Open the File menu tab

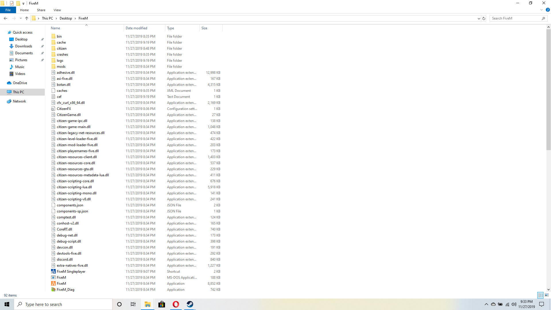coord(8,10)
